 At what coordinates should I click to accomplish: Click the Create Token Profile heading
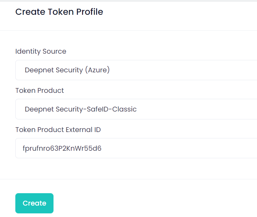[59, 12]
